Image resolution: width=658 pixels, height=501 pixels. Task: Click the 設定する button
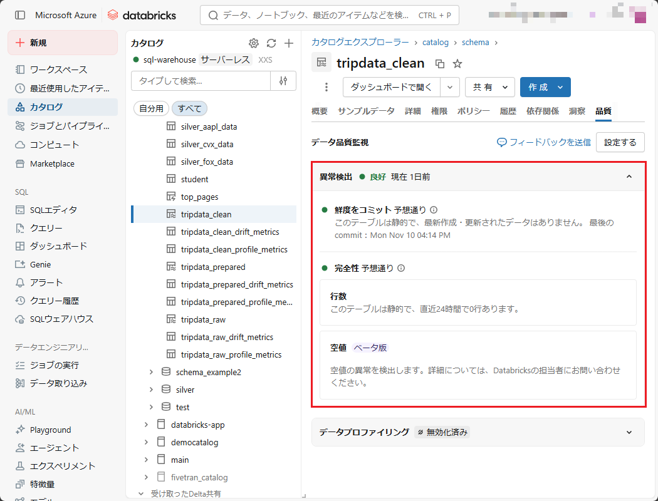point(620,142)
